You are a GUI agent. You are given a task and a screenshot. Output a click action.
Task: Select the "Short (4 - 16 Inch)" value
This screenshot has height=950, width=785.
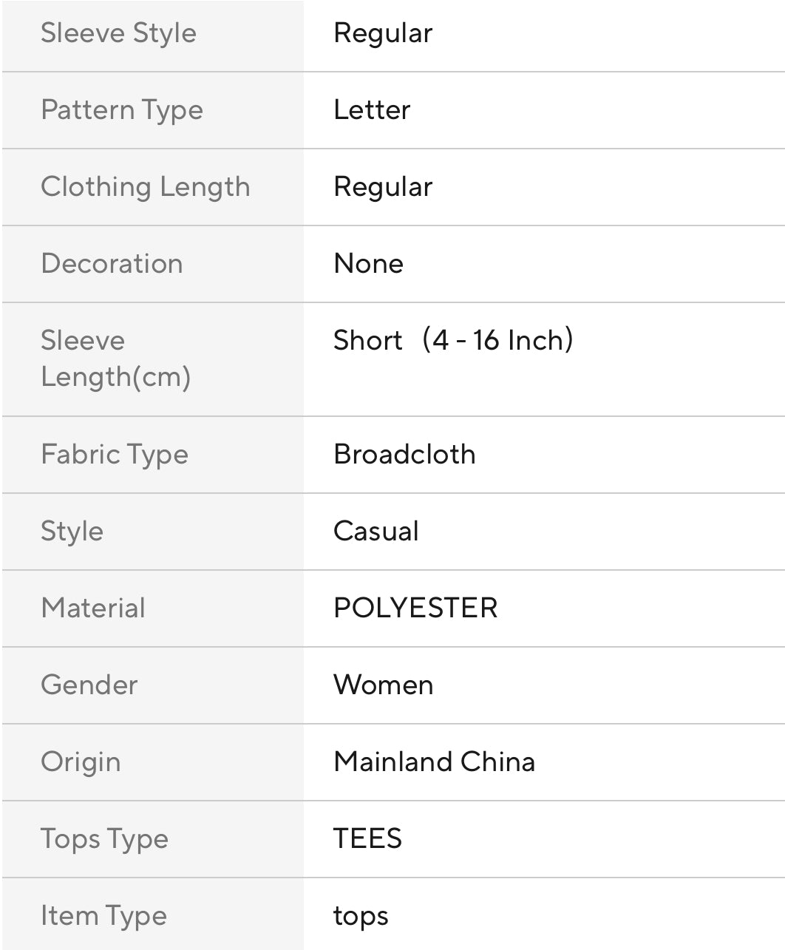[x=453, y=341]
